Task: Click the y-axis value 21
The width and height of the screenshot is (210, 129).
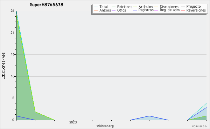Action: (x=12, y=33)
